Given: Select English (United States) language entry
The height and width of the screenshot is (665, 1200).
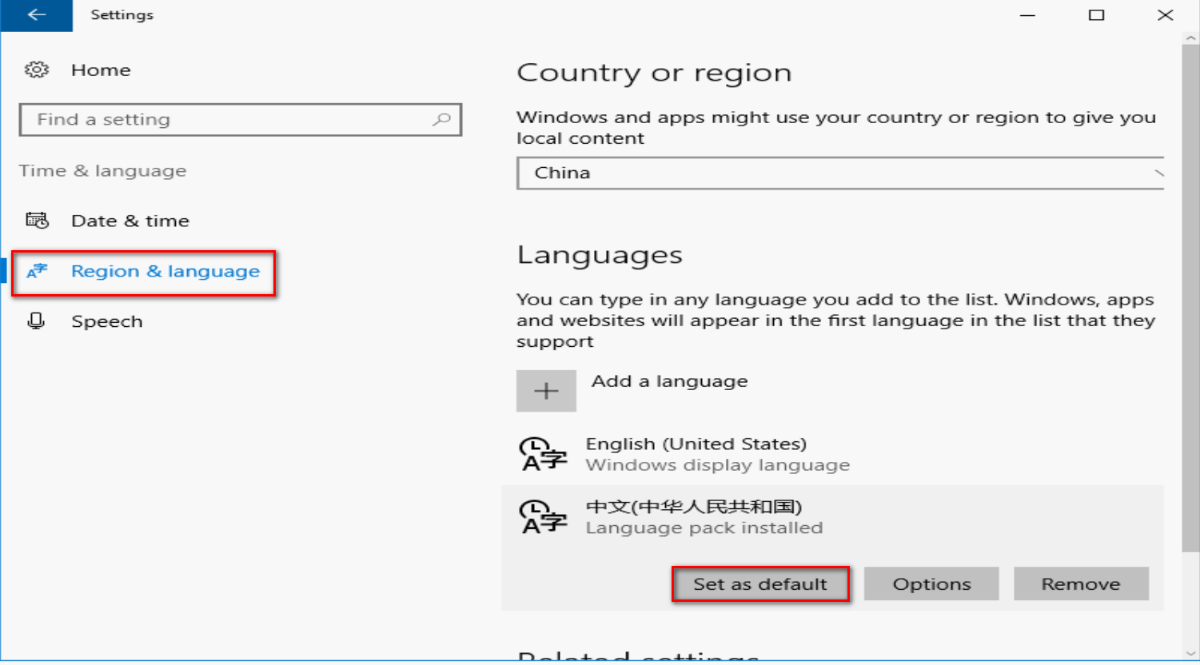Looking at the screenshot, I should [696, 454].
